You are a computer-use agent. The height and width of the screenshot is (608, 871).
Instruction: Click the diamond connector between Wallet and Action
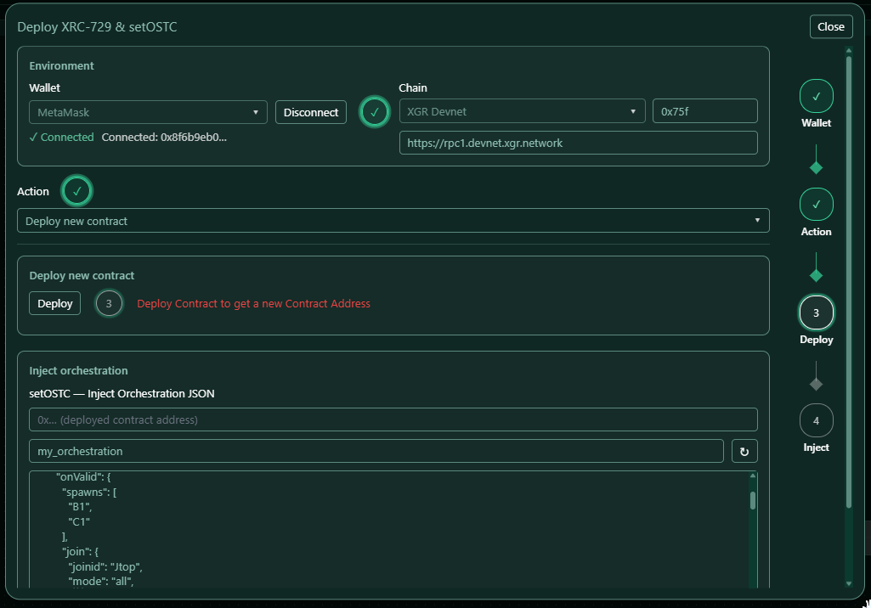(x=816, y=167)
